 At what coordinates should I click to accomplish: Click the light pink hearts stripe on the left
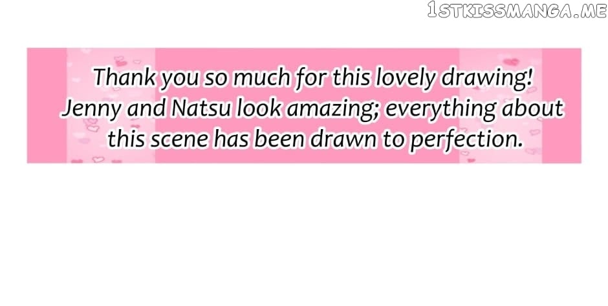[x=111, y=105]
